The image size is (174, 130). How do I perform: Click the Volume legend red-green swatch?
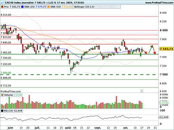pos(2,95)
